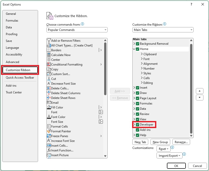Uncheck the Developer tab checkbox

[x=138, y=125]
